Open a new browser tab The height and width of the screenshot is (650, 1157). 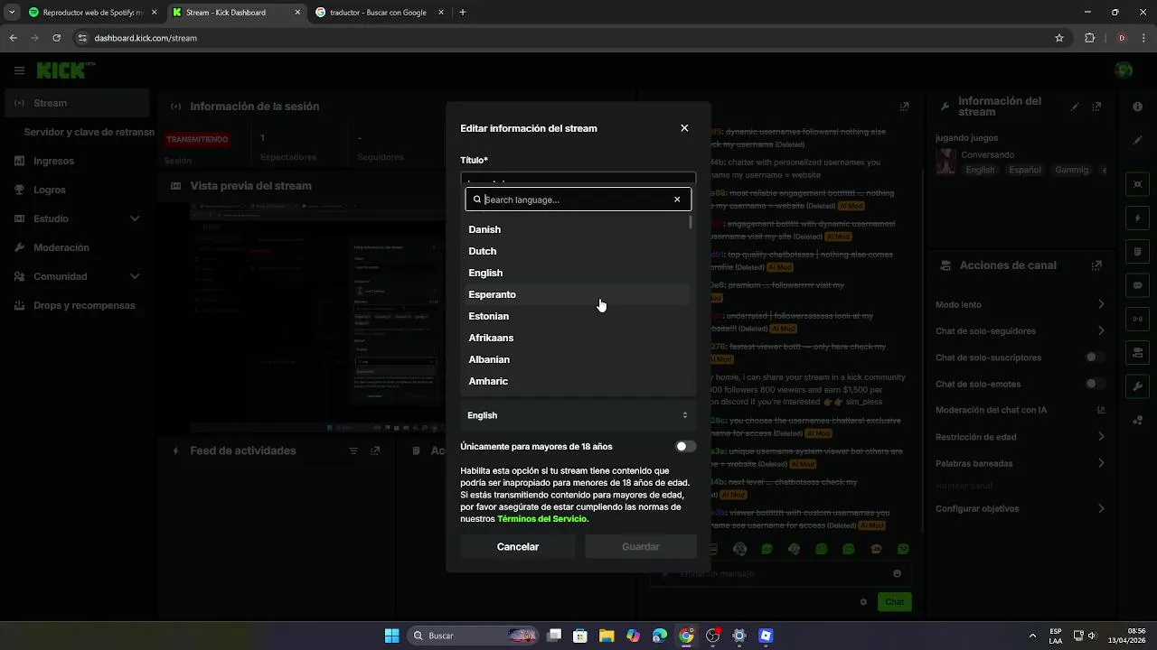point(463,13)
